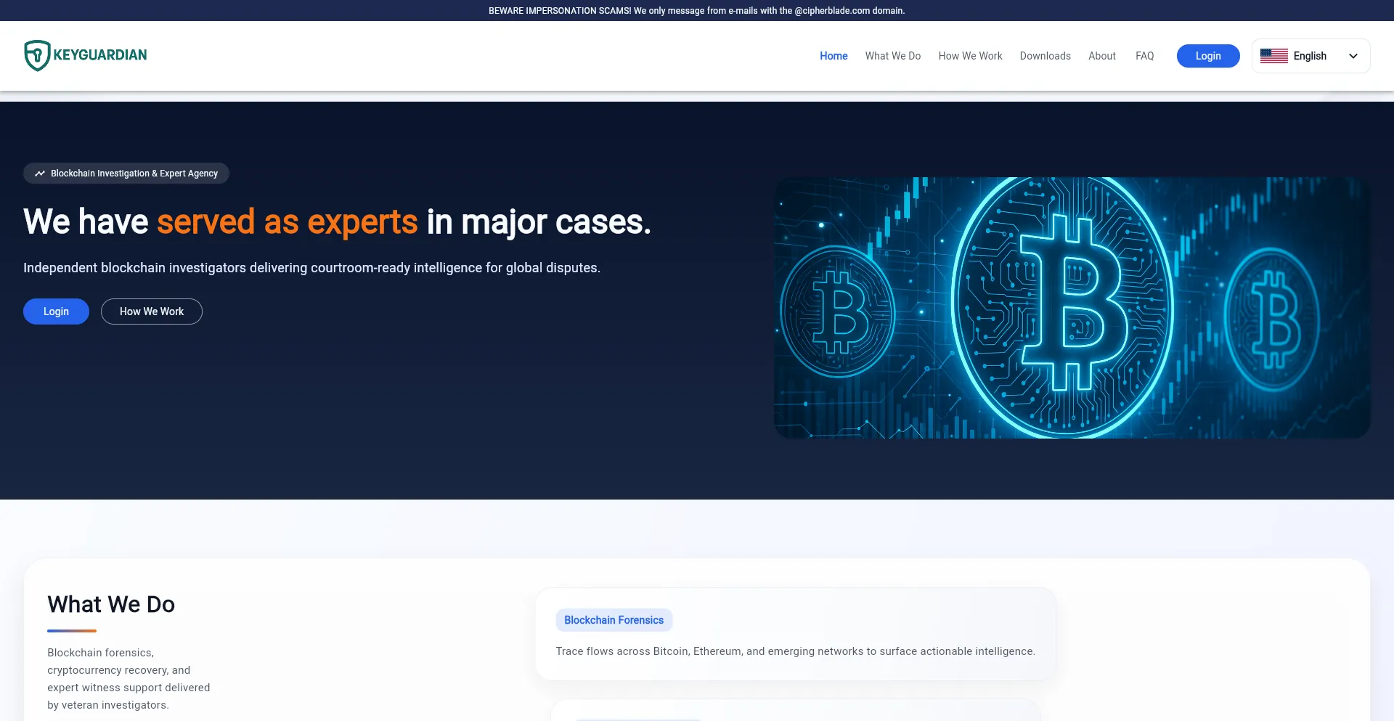Click the trend-line icon on the agency badge

tap(40, 174)
